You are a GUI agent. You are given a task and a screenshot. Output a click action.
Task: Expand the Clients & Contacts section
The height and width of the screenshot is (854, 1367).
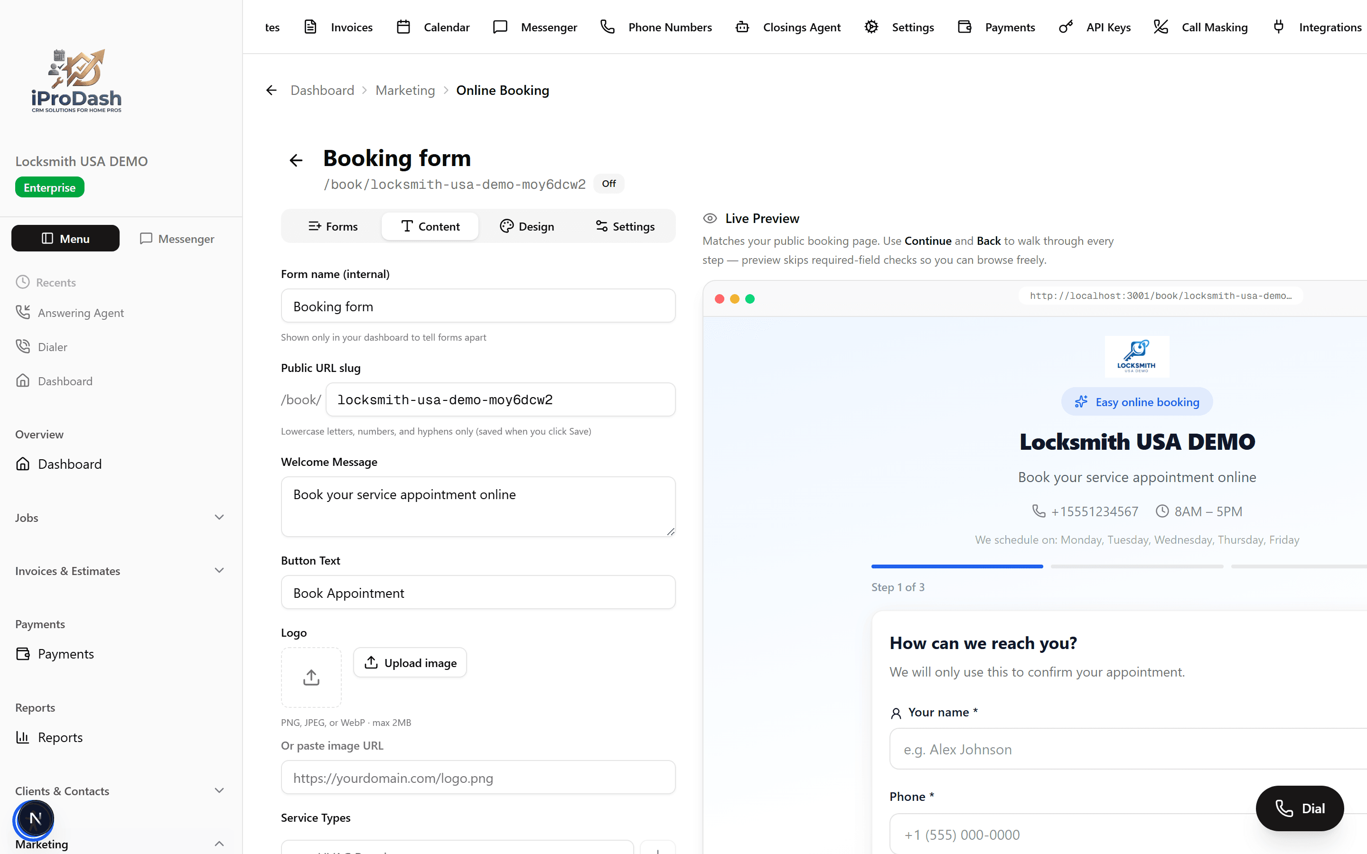pyautogui.click(x=120, y=791)
